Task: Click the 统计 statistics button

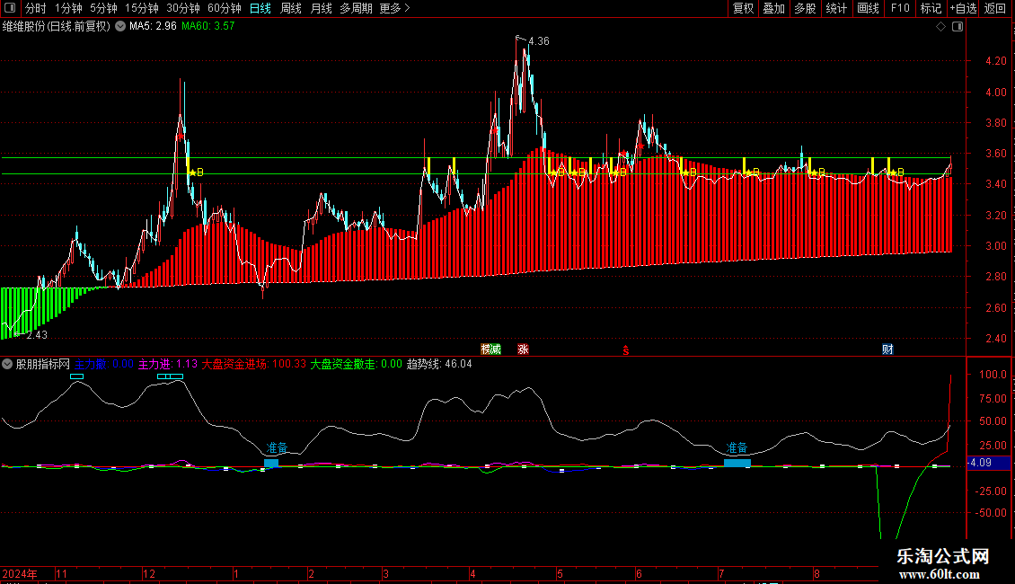Action: (x=836, y=8)
